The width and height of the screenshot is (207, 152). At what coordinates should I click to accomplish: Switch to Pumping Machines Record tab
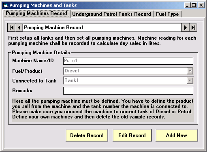36,13
